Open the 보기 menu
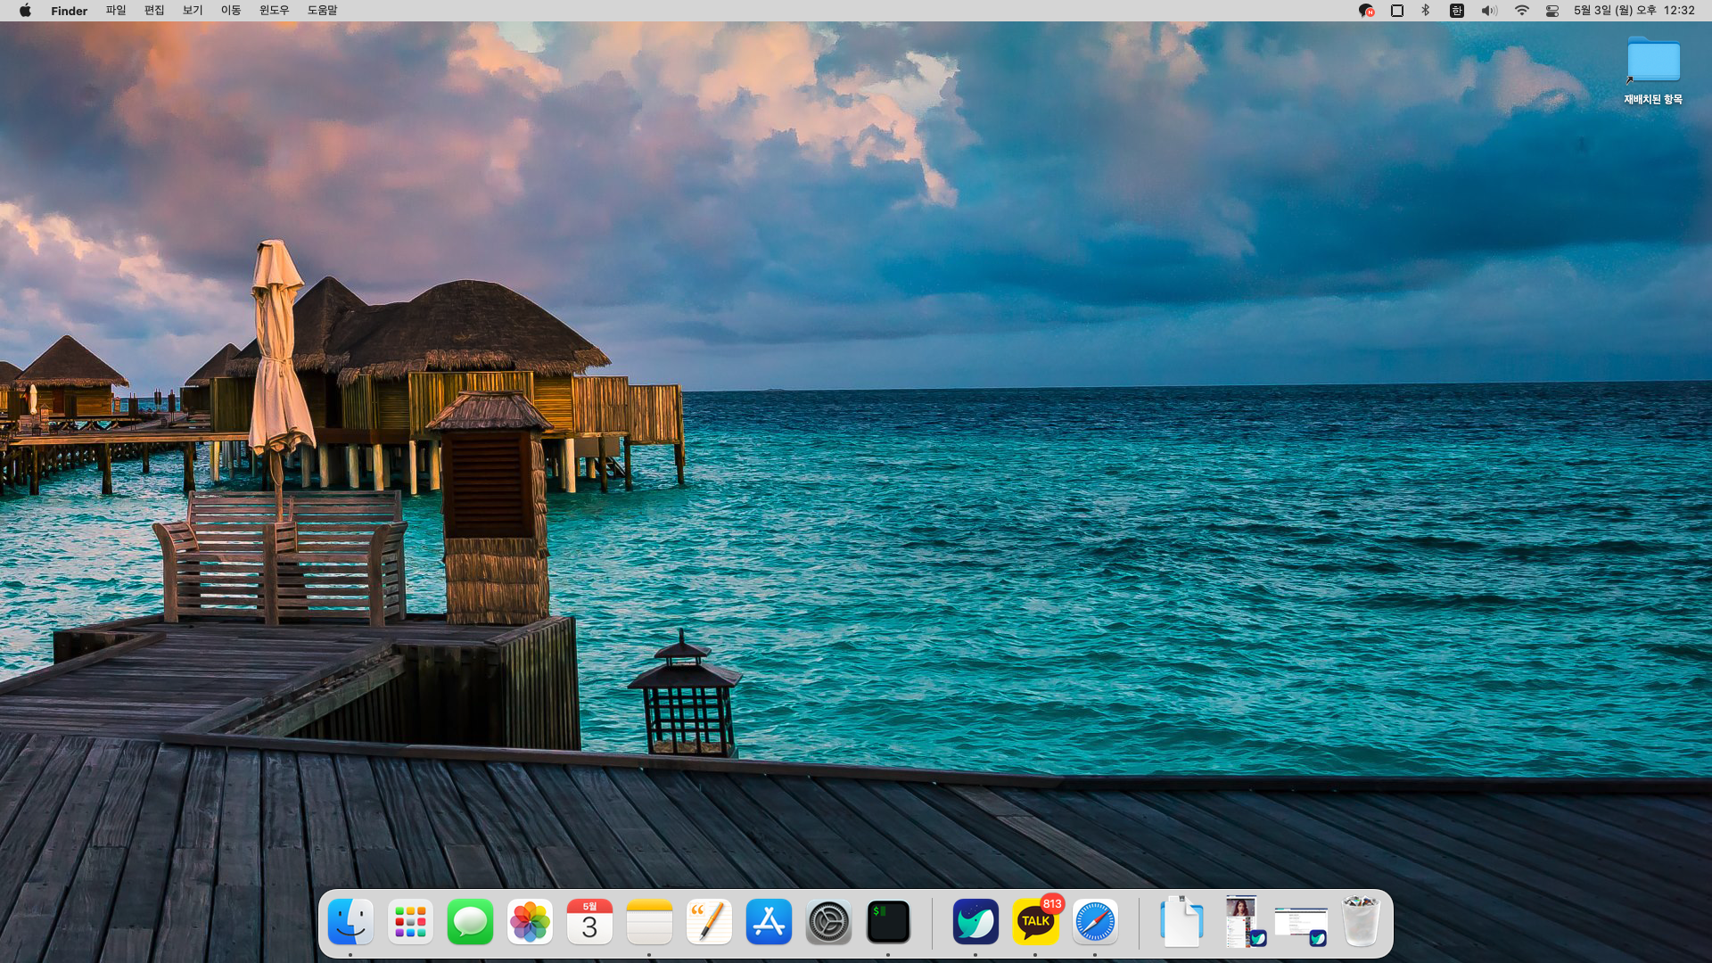Viewport: 1712px width, 963px height. [193, 11]
